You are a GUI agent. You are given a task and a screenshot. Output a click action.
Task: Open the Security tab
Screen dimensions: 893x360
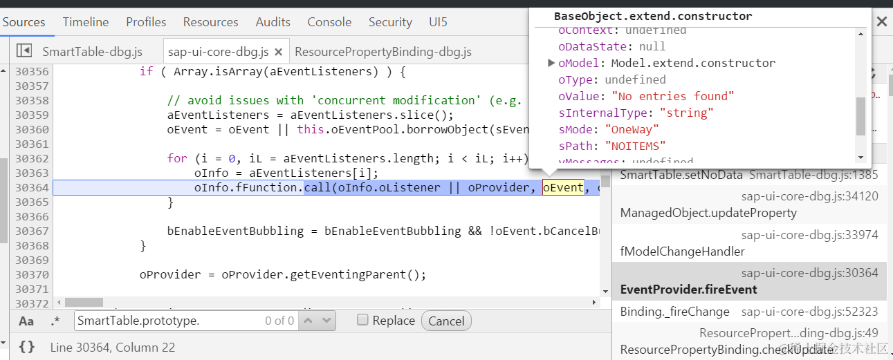(x=390, y=22)
